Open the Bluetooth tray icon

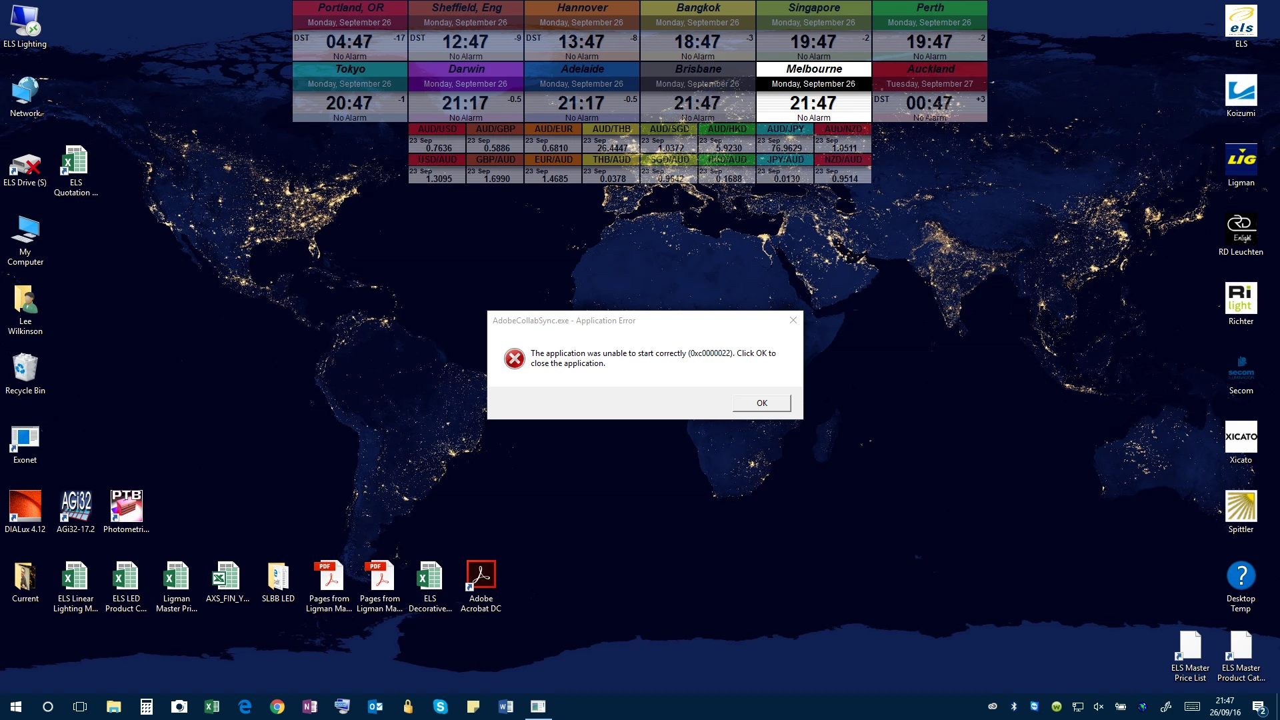coord(1014,707)
